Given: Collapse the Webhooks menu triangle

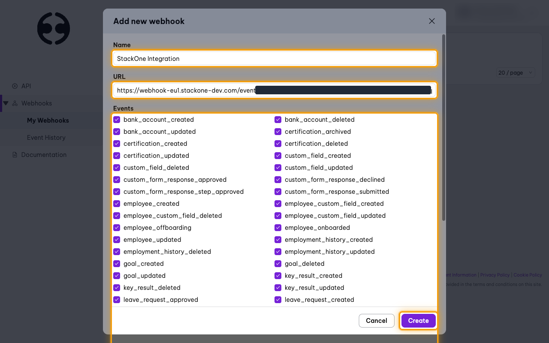Looking at the screenshot, I should click(6, 103).
